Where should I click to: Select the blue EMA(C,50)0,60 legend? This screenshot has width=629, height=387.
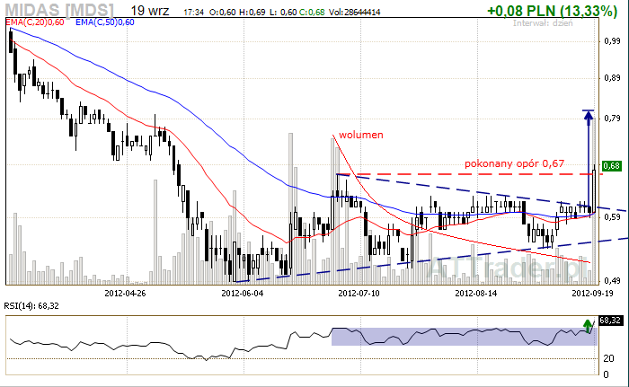click(x=105, y=22)
